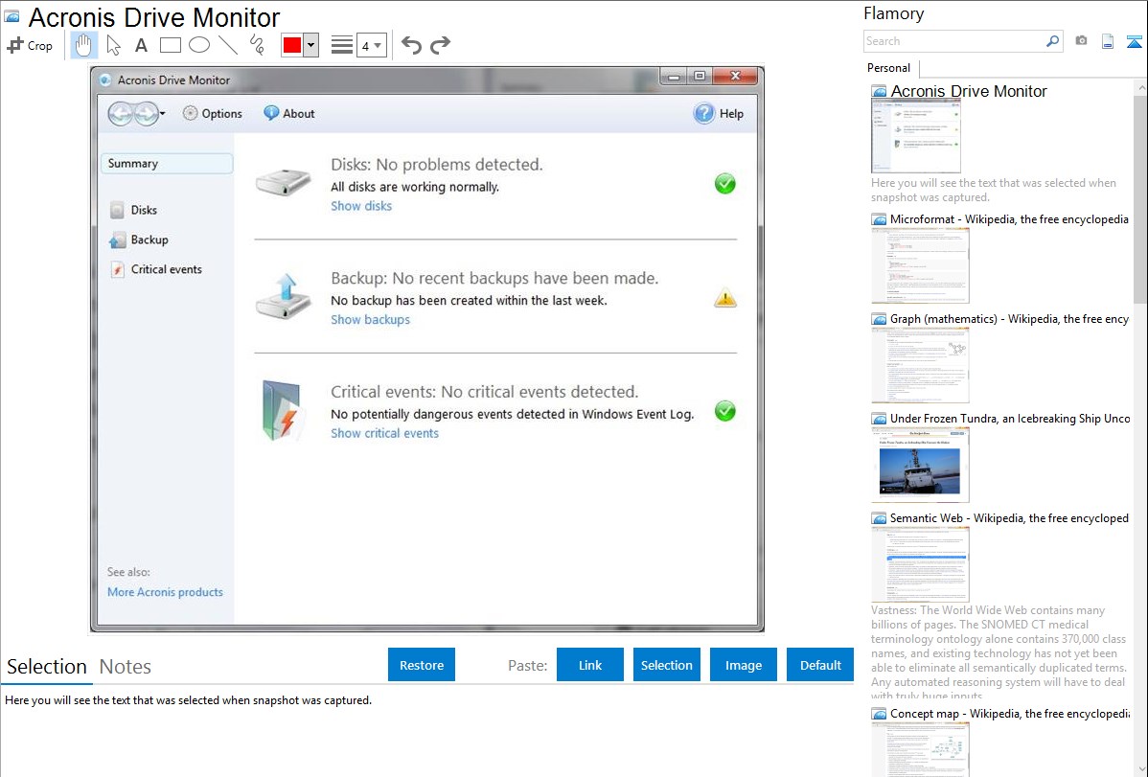Click the blue upload icon in Flamory header
This screenshot has height=777, width=1148.
point(1134,41)
